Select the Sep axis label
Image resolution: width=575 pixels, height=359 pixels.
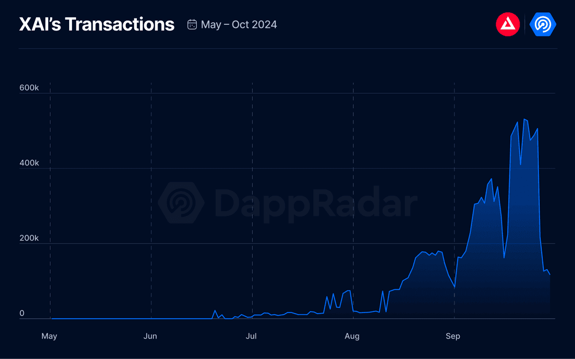pyautogui.click(x=453, y=336)
